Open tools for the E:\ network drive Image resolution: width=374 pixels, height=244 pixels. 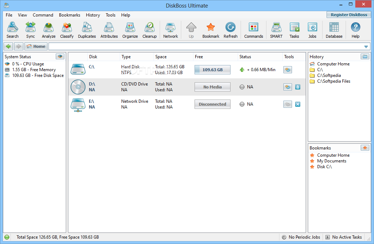[x=288, y=104]
